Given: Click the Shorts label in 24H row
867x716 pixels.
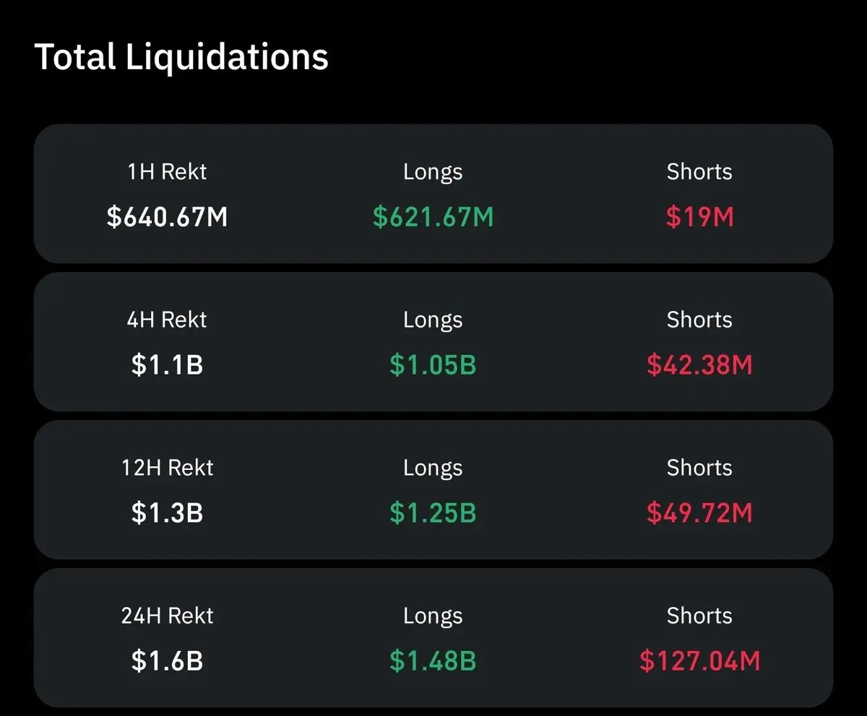Looking at the screenshot, I should pos(699,616).
